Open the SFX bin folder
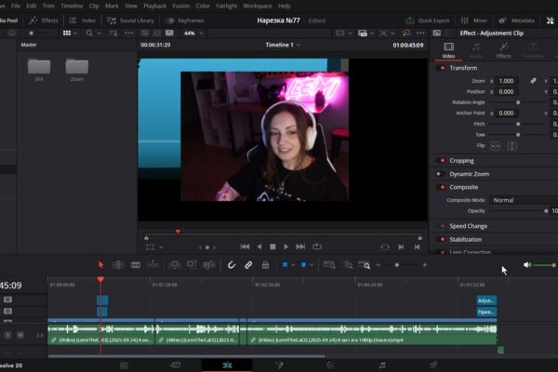Image resolution: width=558 pixels, height=372 pixels. 39,70
